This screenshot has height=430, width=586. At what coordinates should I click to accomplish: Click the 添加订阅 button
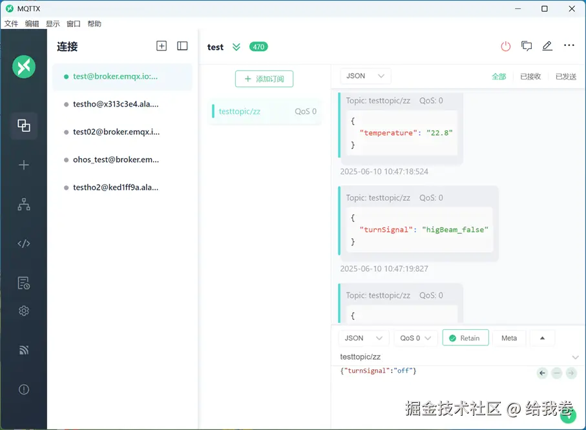pyautogui.click(x=264, y=79)
